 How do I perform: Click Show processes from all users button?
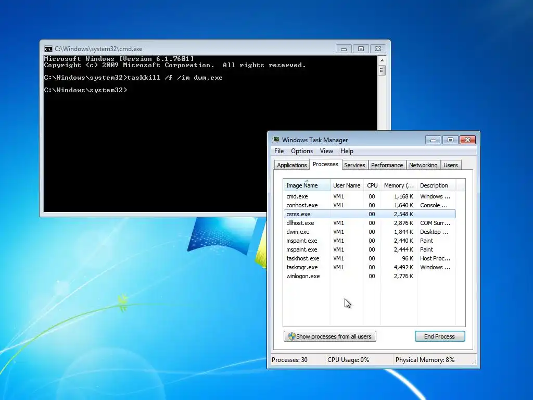click(329, 336)
